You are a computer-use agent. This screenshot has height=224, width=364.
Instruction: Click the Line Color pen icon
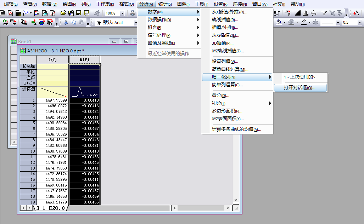tap(303, 23)
